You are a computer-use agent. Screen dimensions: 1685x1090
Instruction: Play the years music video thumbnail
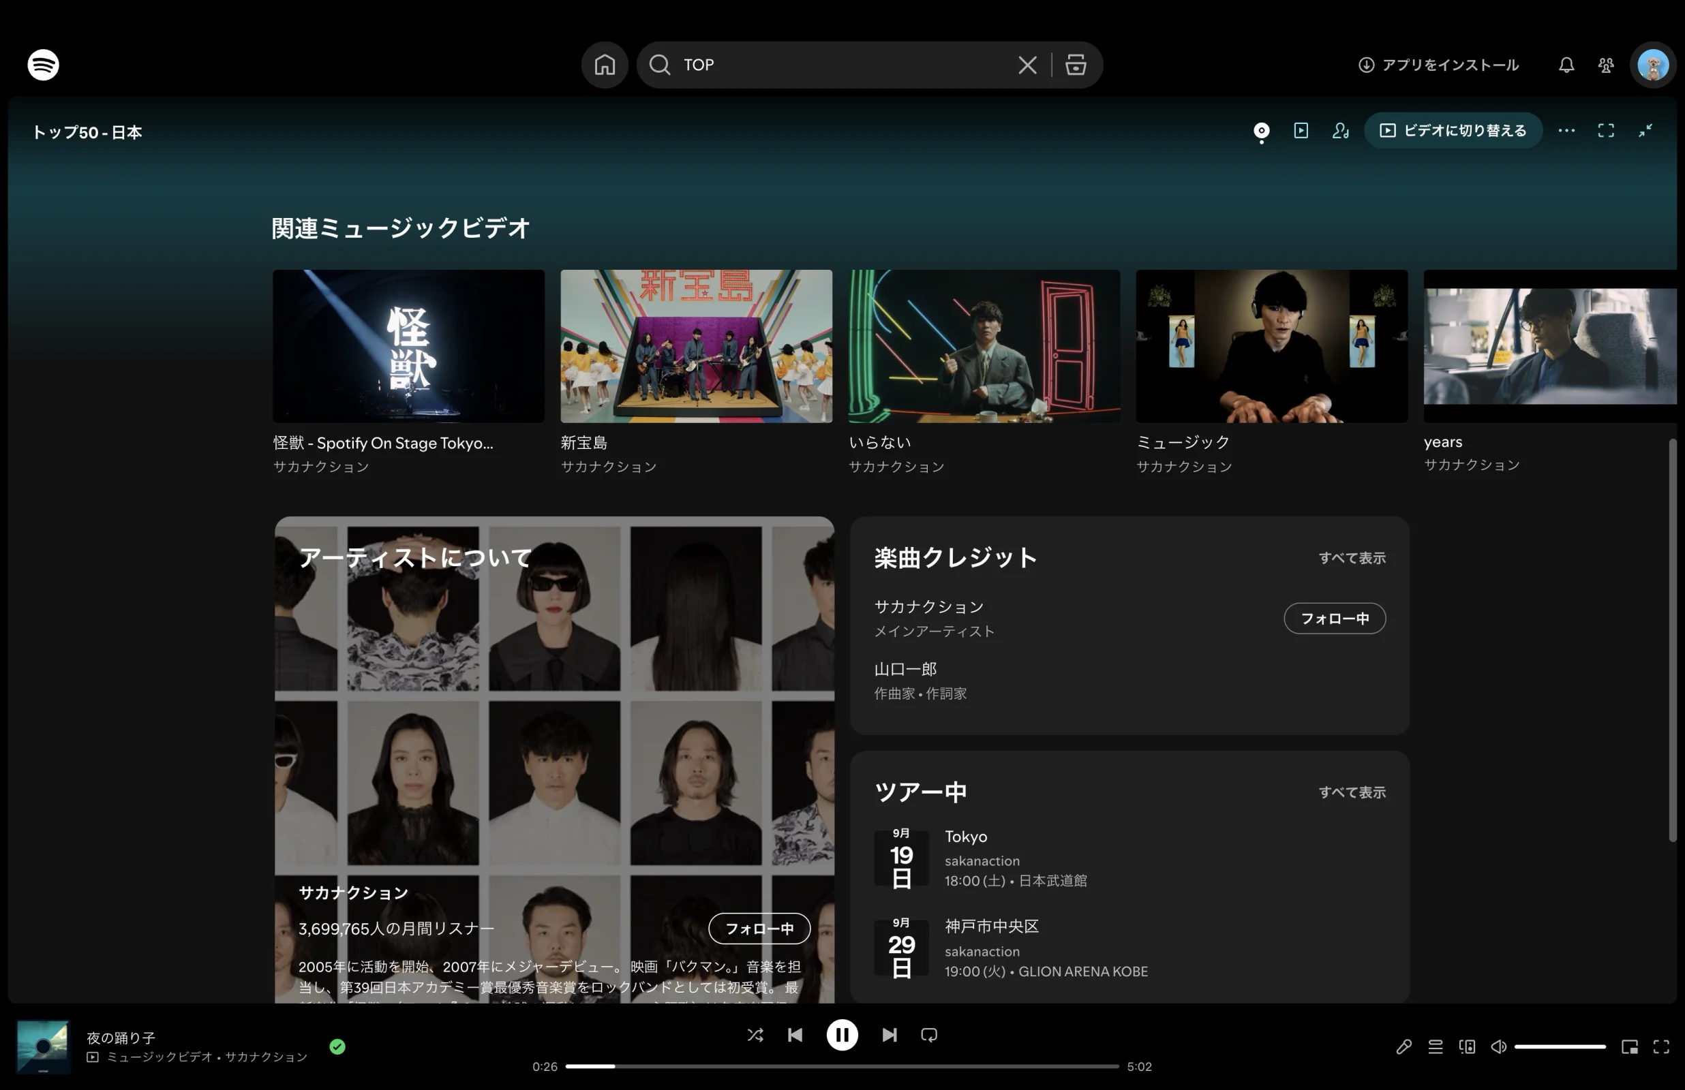pos(1550,345)
